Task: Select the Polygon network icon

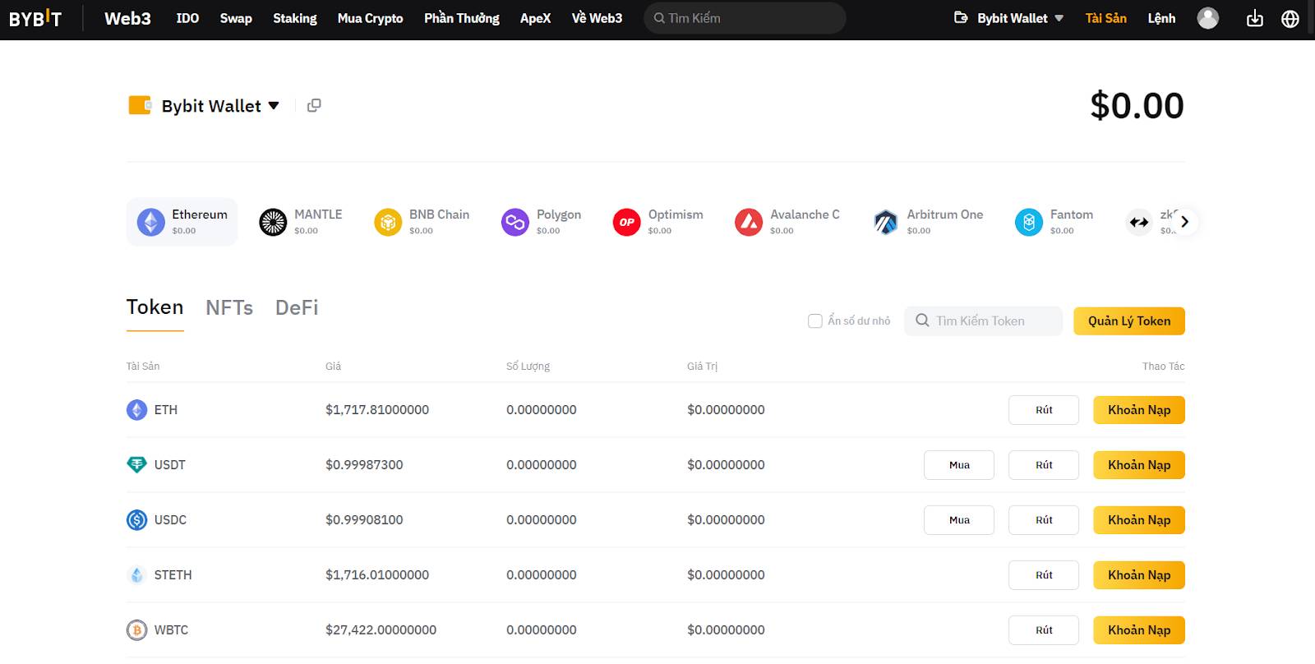Action: coord(515,222)
